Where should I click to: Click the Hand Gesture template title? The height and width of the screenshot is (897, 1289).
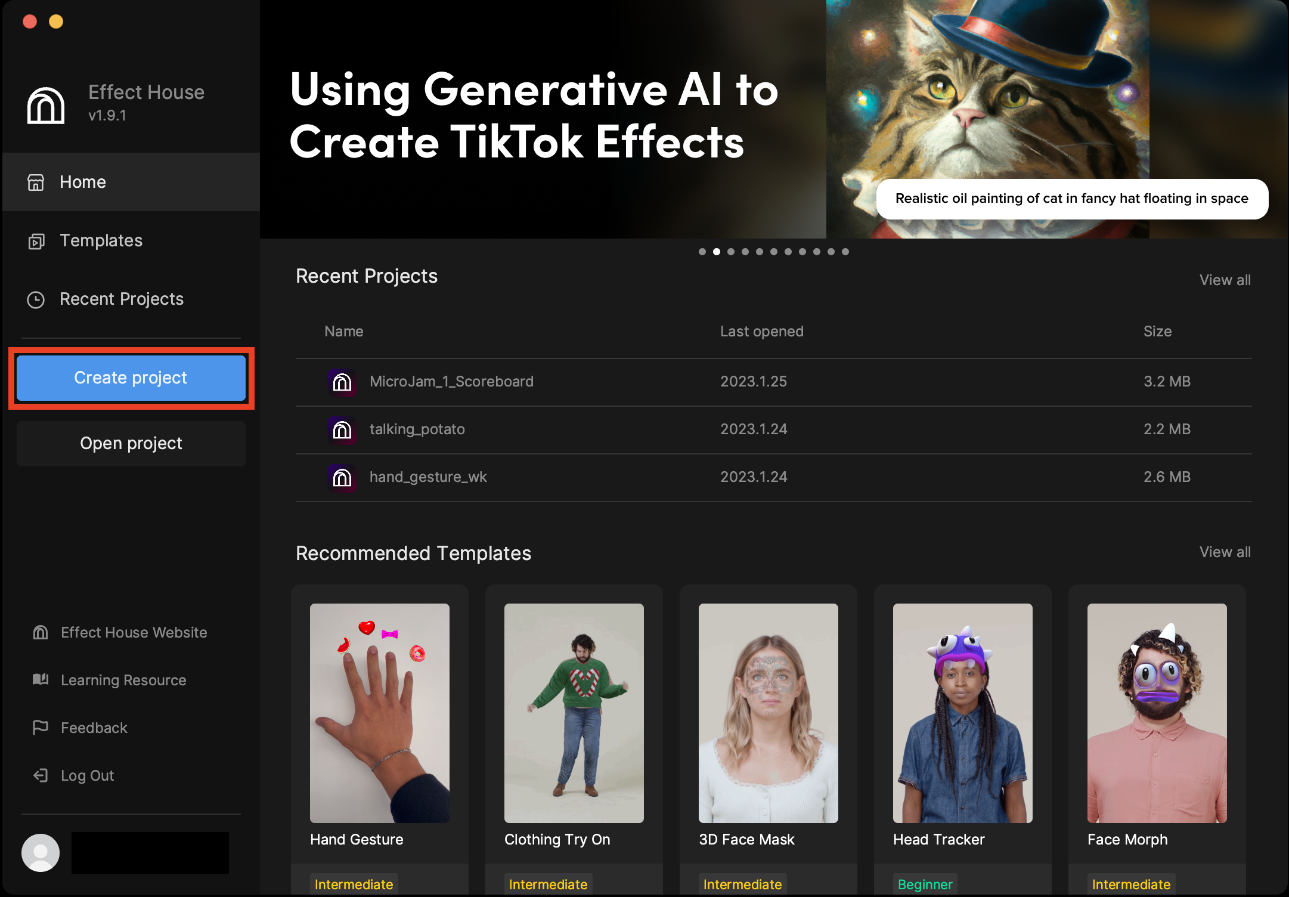pyautogui.click(x=357, y=840)
